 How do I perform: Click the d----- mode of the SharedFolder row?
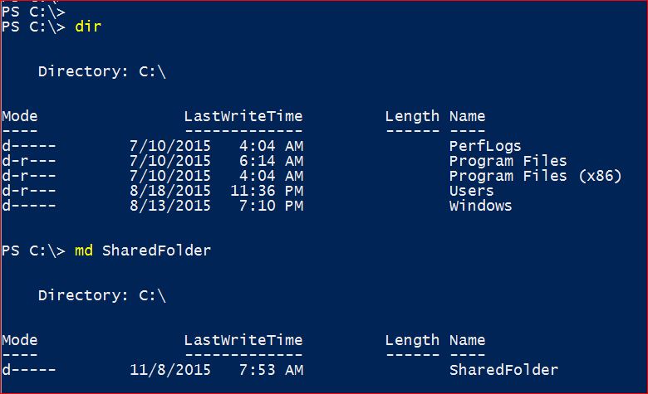point(28,370)
